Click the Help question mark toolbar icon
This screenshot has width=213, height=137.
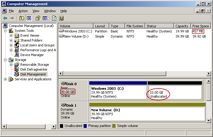tap(38, 18)
